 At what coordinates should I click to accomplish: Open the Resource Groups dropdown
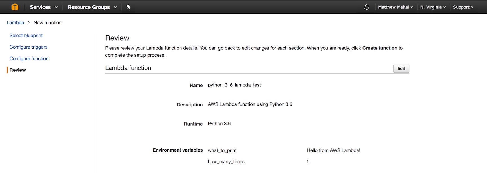click(92, 7)
